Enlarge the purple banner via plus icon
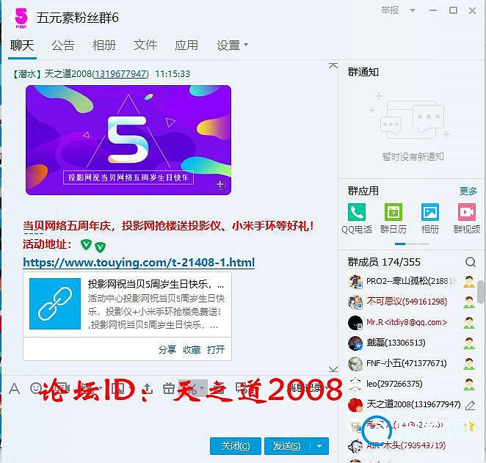Image resolution: width=486 pixels, height=463 pixels. pos(220,184)
